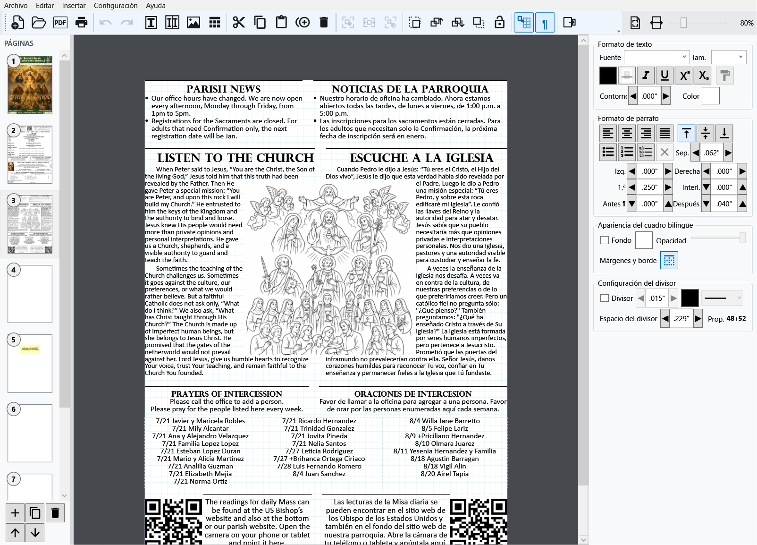Open the Configuración menu
Image resolution: width=757 pixels, height=545 pixels.
click(x=116, y=6)
